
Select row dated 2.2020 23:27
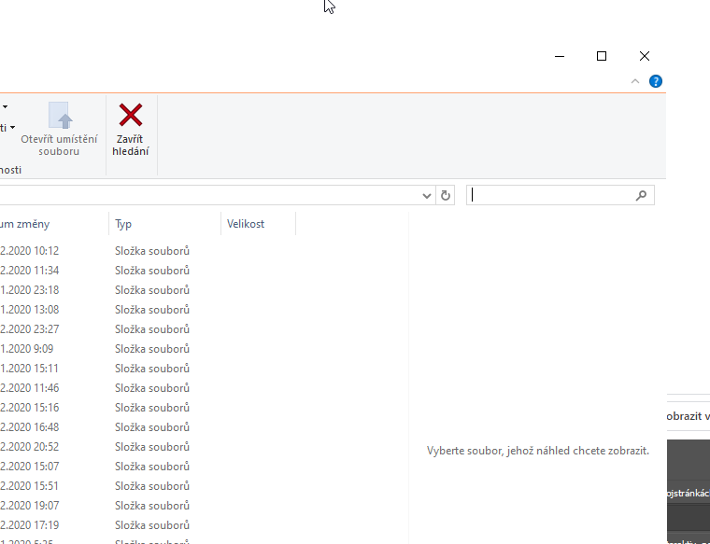148,329
